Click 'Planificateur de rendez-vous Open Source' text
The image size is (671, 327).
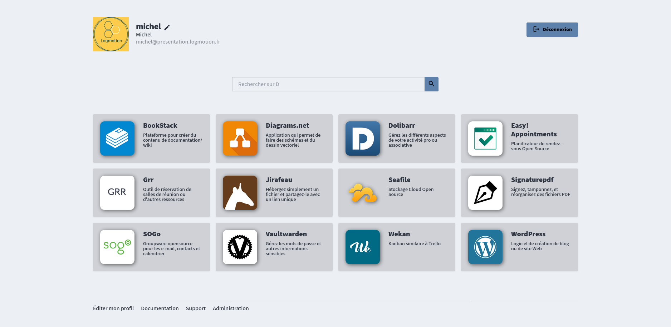tap(536, 146)
